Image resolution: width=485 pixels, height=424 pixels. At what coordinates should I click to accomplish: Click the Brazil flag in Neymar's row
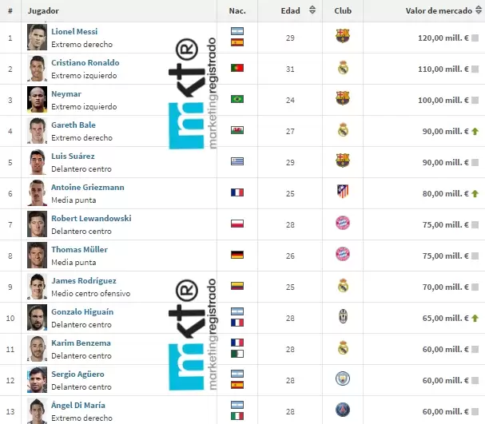tap(237, 99)
